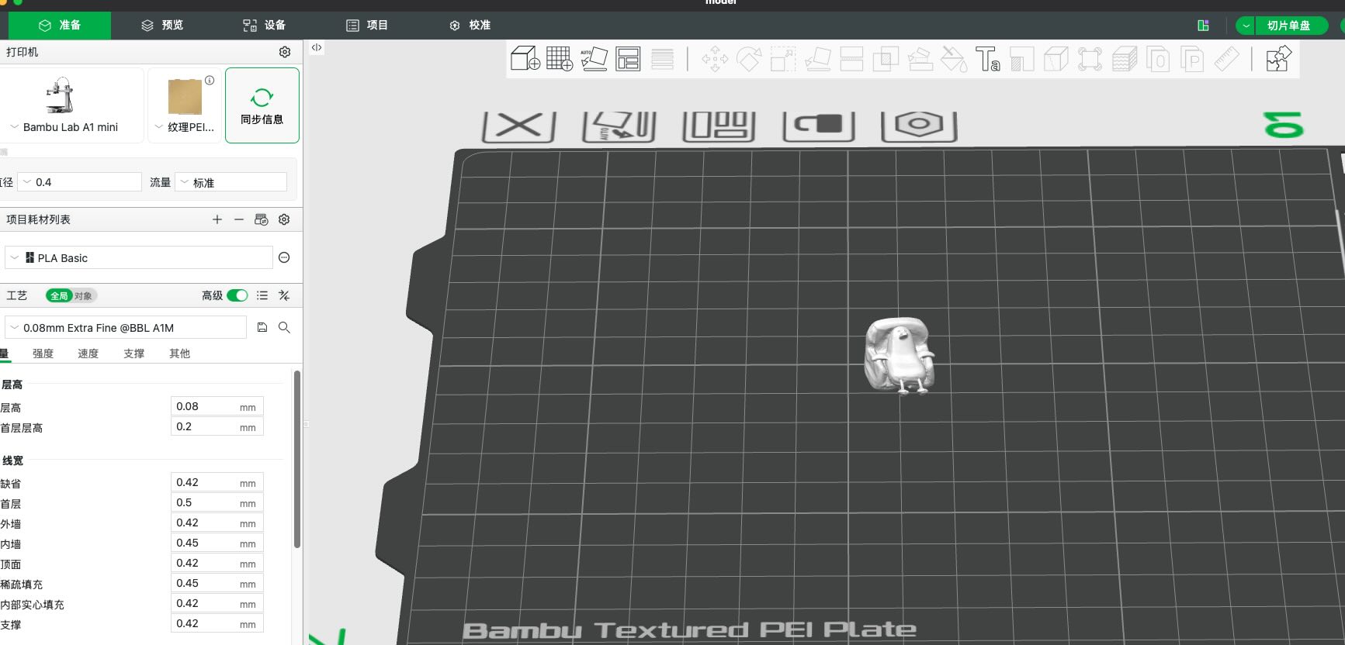
Task: Open the nozzle diameter 0.4 dropdown
Action: click(79, 182)
